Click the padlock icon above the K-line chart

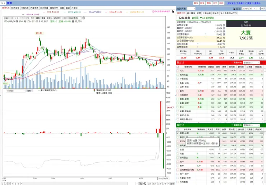click(173, 11)
